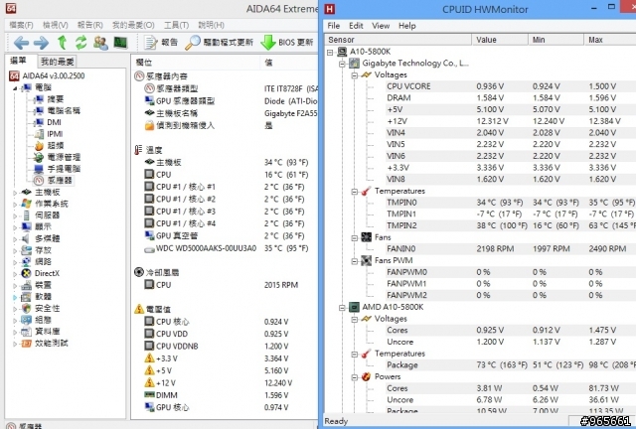Click the 值 column header in AIDA64
Viewport: 636px width, 429px height.
(x=289, y=62)
